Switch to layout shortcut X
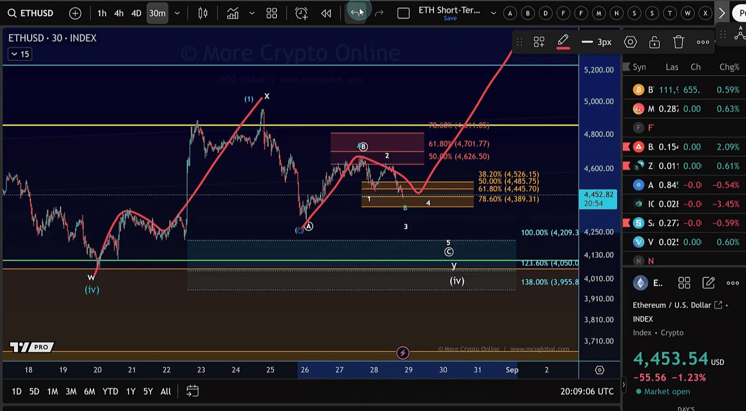Screen dimensions: 746x411 tap(705, 13)
